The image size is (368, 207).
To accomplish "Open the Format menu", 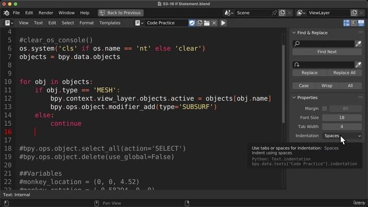I will tap(87, 23).
